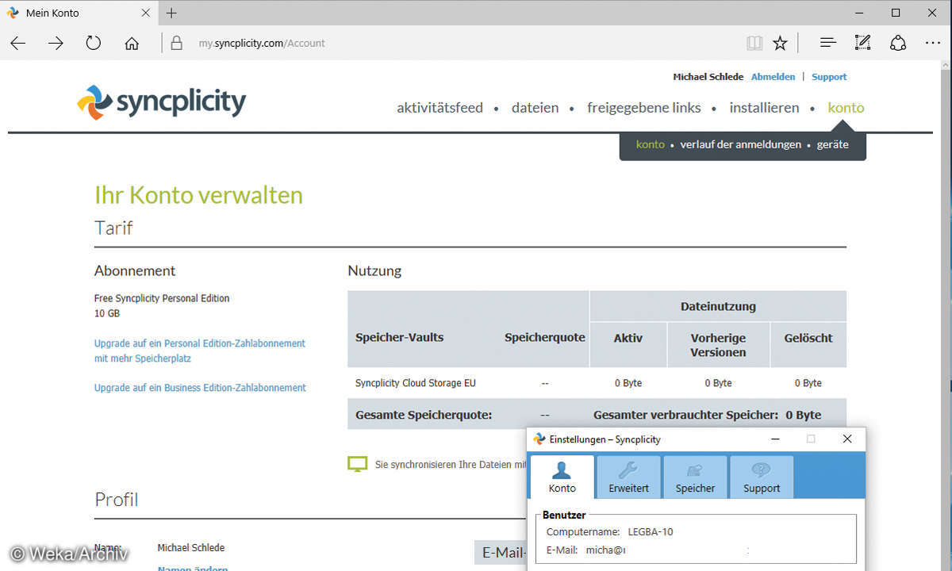
Task: Click the Vorherige Versionen column header
Action: coord(718,345)
